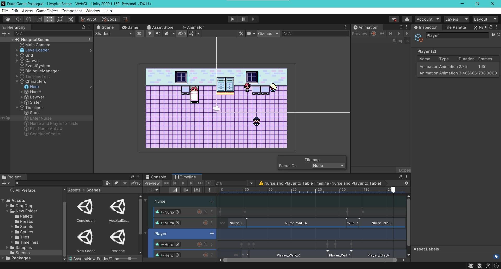Click the Timeline horizontal scrollbar

point(310,260)
